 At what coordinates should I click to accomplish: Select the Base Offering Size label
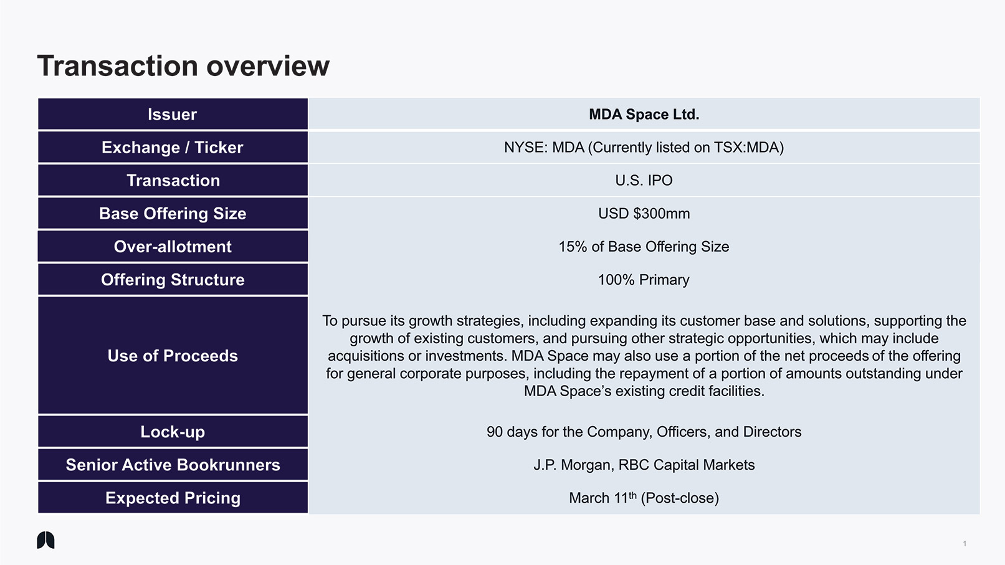point(173,214)
